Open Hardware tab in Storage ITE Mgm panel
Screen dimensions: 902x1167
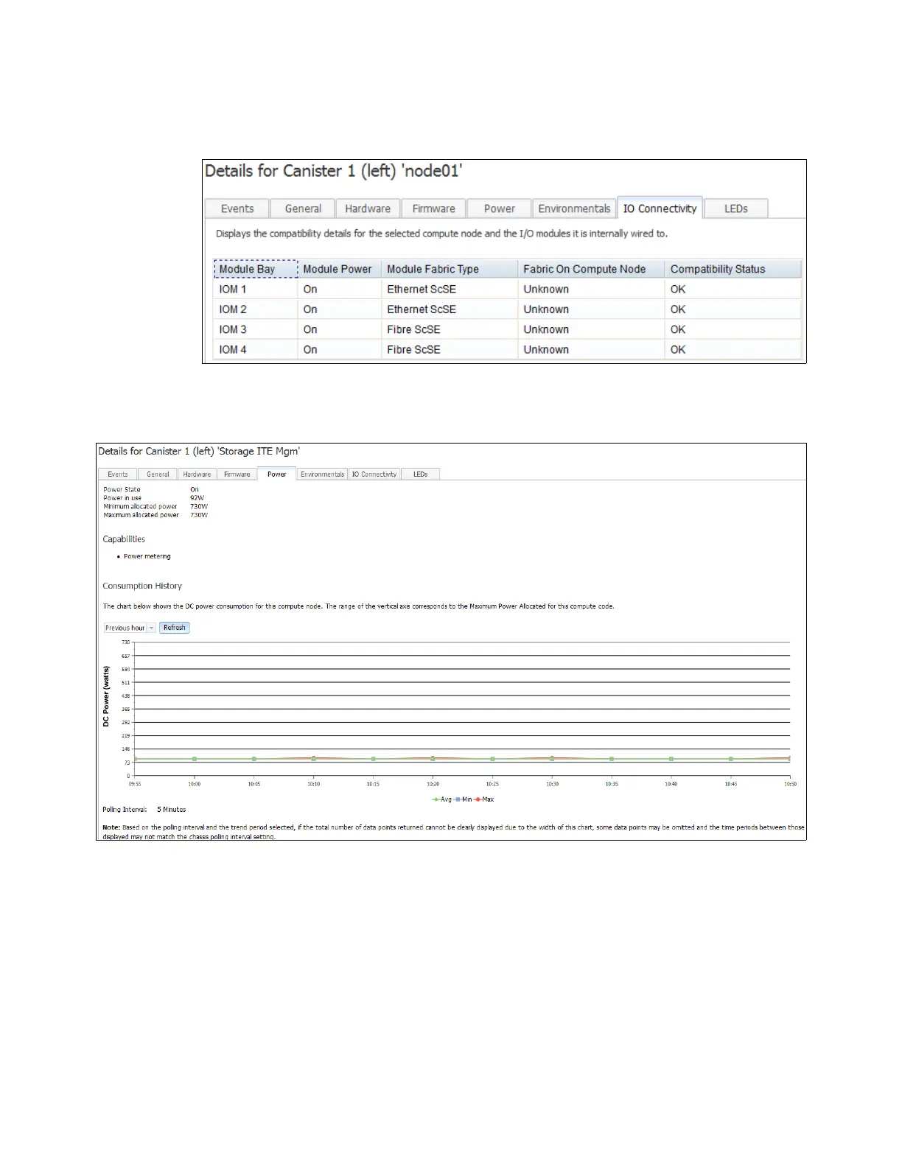tap(197, 474)
